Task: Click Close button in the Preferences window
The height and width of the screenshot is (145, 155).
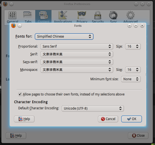Action: [x=138, y=136]
